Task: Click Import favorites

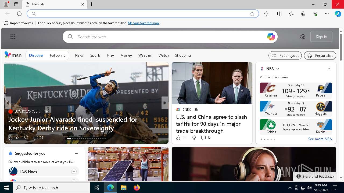Action: [x=18, y=23]
